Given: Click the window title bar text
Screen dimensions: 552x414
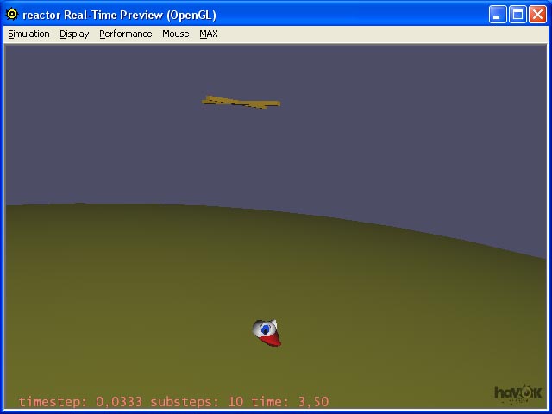Looking at the screenshot, I should click(119, 15).
